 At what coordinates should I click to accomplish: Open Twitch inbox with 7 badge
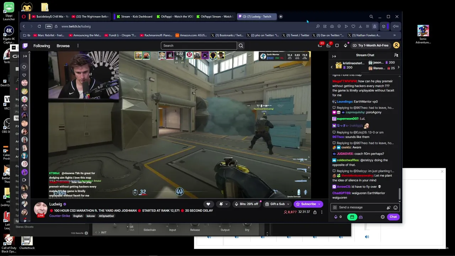pos(328,45)
